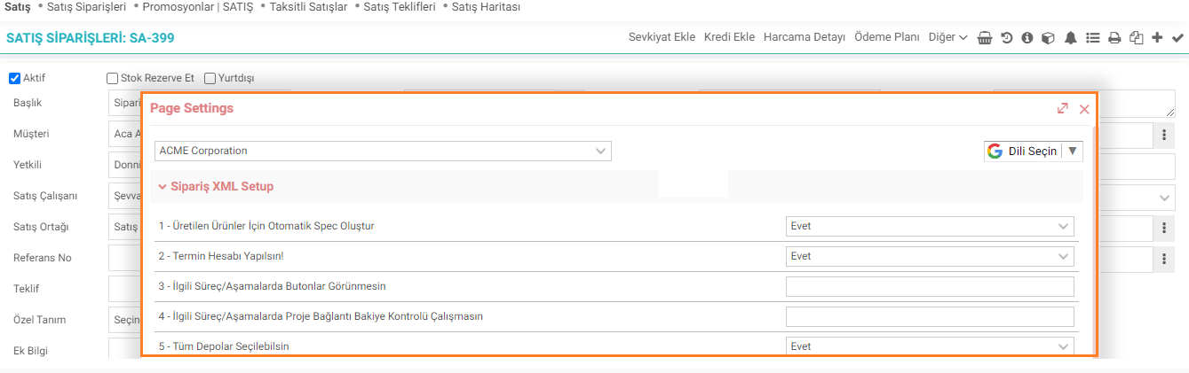The image size is (1189, 373).
Task: Open the Diğer dropdown menu
Action: [947, 37]
